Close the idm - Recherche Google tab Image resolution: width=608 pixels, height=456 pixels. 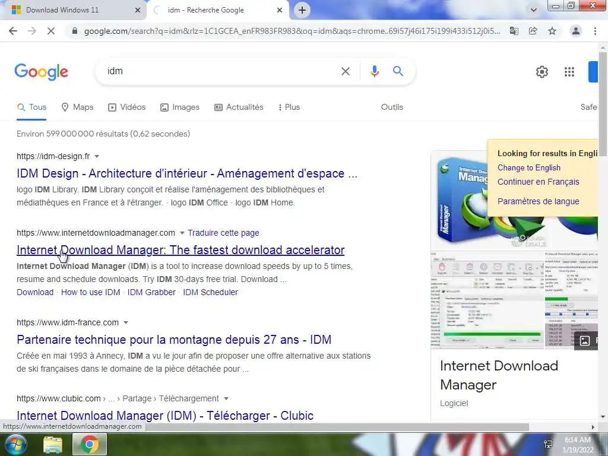tap(280, 10)
